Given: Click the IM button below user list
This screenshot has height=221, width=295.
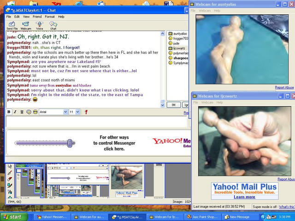Looking at the screenshot, I should [174, 105].
